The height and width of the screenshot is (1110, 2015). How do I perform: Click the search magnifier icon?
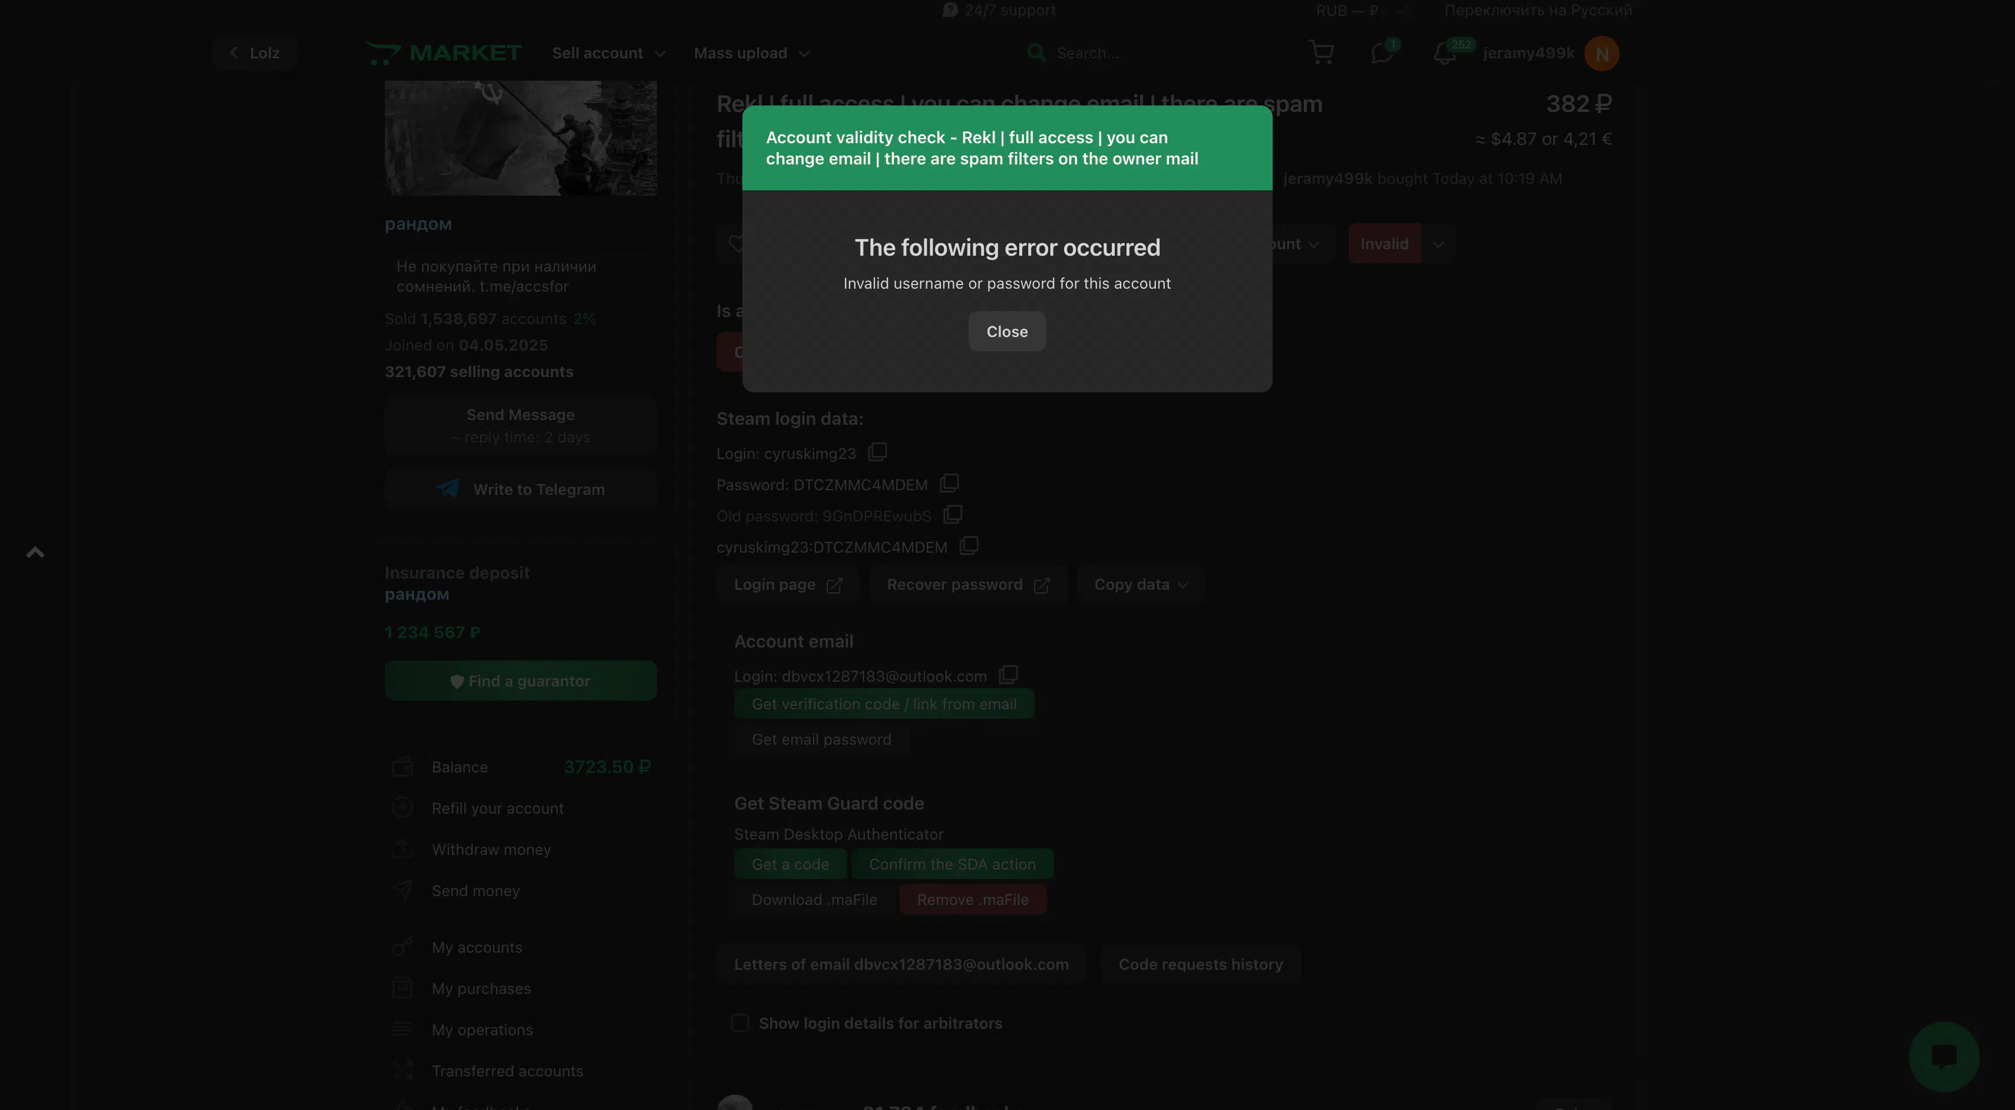coord(1036,52)
